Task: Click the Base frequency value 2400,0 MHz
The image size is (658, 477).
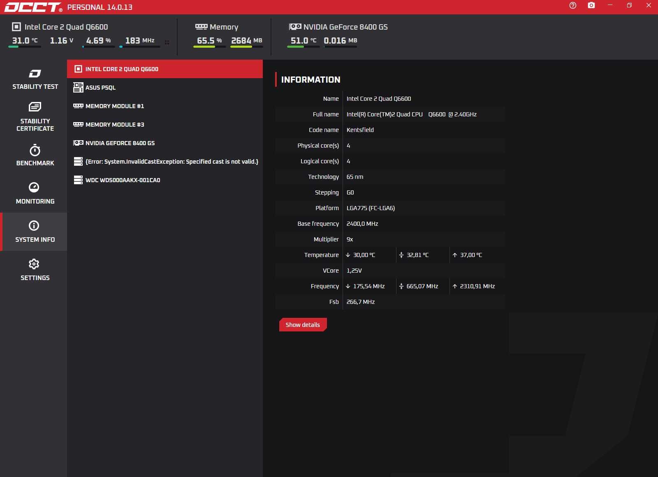Action: pyautogui.click(x=362, y=224)
